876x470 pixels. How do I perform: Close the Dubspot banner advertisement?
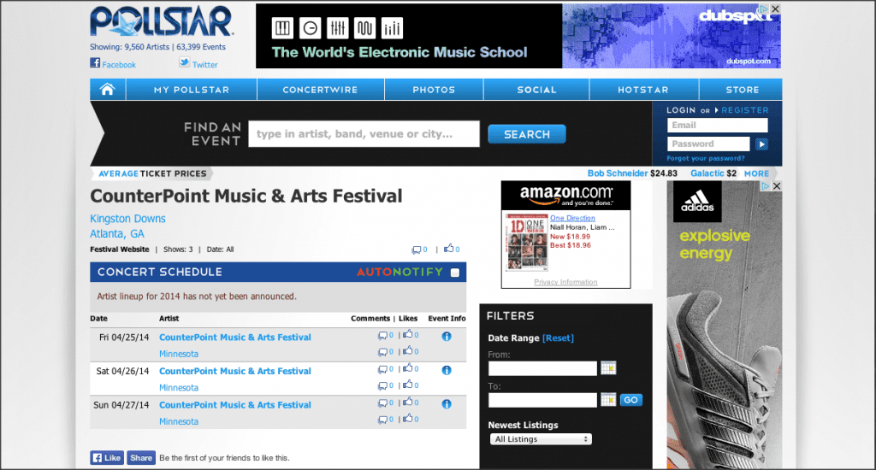(775, 9)
